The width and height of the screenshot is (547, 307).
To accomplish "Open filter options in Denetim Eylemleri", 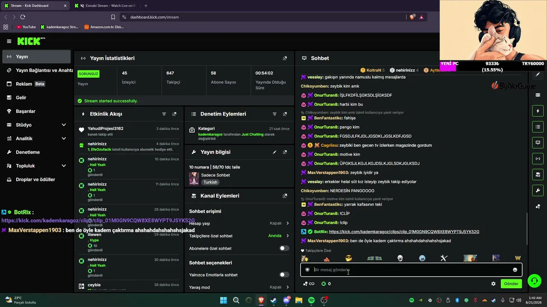I will click(275, 114).
